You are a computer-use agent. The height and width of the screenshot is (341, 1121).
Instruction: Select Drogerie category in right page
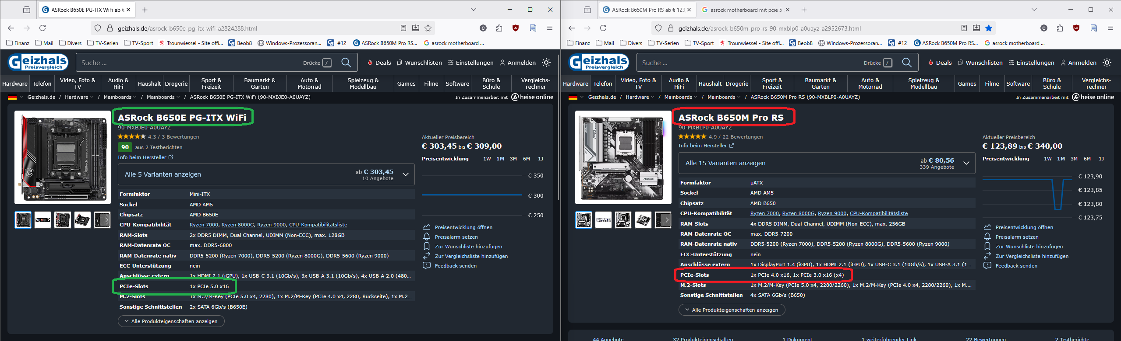click(x=737, y=84)
